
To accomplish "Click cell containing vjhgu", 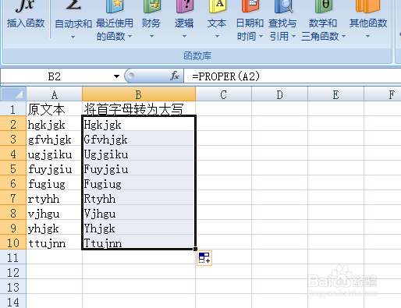I will point(54,213).
